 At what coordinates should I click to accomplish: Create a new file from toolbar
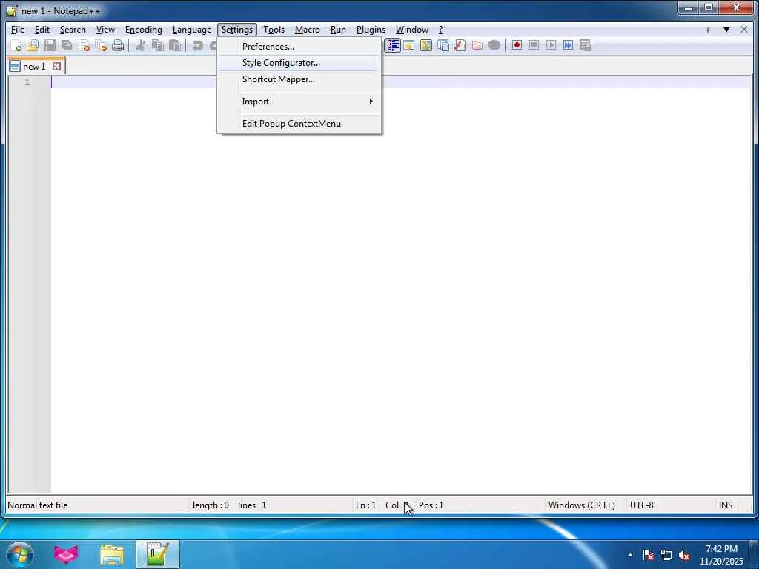pos(16,45)
